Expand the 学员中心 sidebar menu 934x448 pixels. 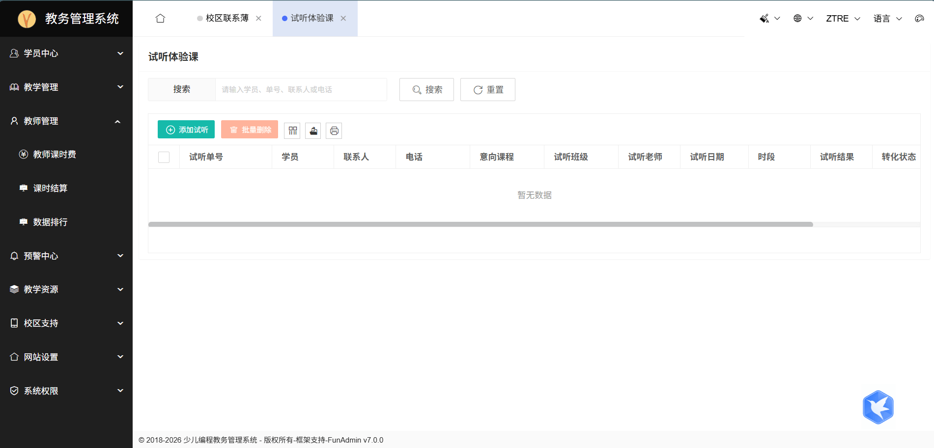point(66,53)
